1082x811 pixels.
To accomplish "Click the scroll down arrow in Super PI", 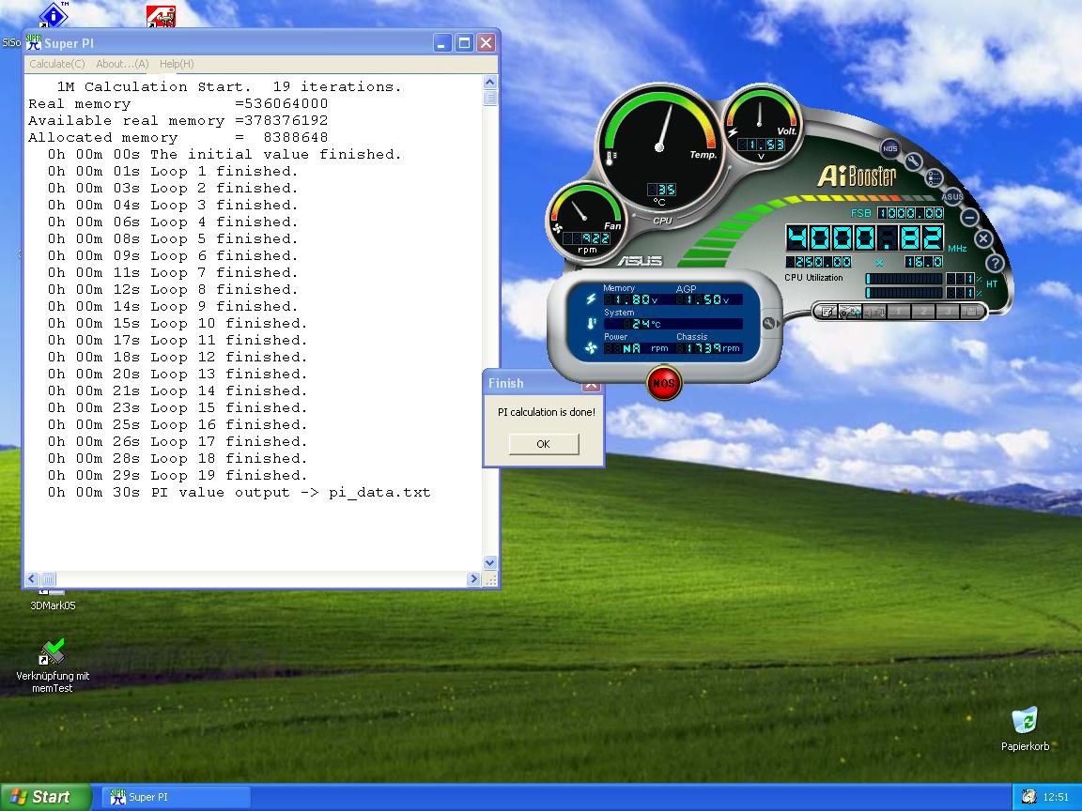I will [489, 562].
